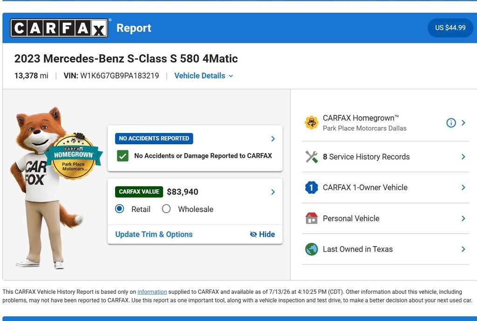Click Park Place Motorcars Dallas text

(364, 128)
